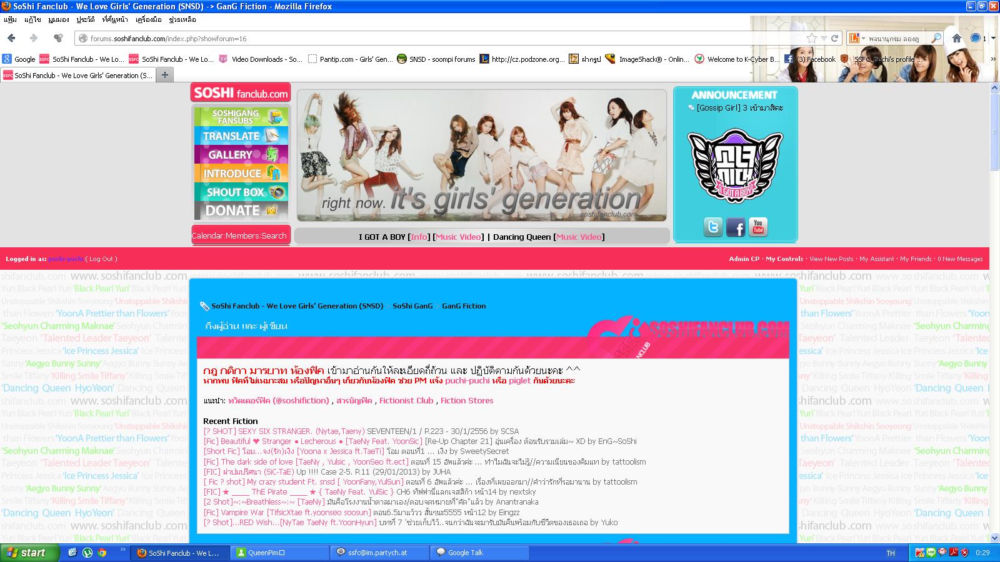Viewport: 1000px width, 562px height.
Task: Click the SOSHI fanclub.com logo
Action: (x=241, y=92)
